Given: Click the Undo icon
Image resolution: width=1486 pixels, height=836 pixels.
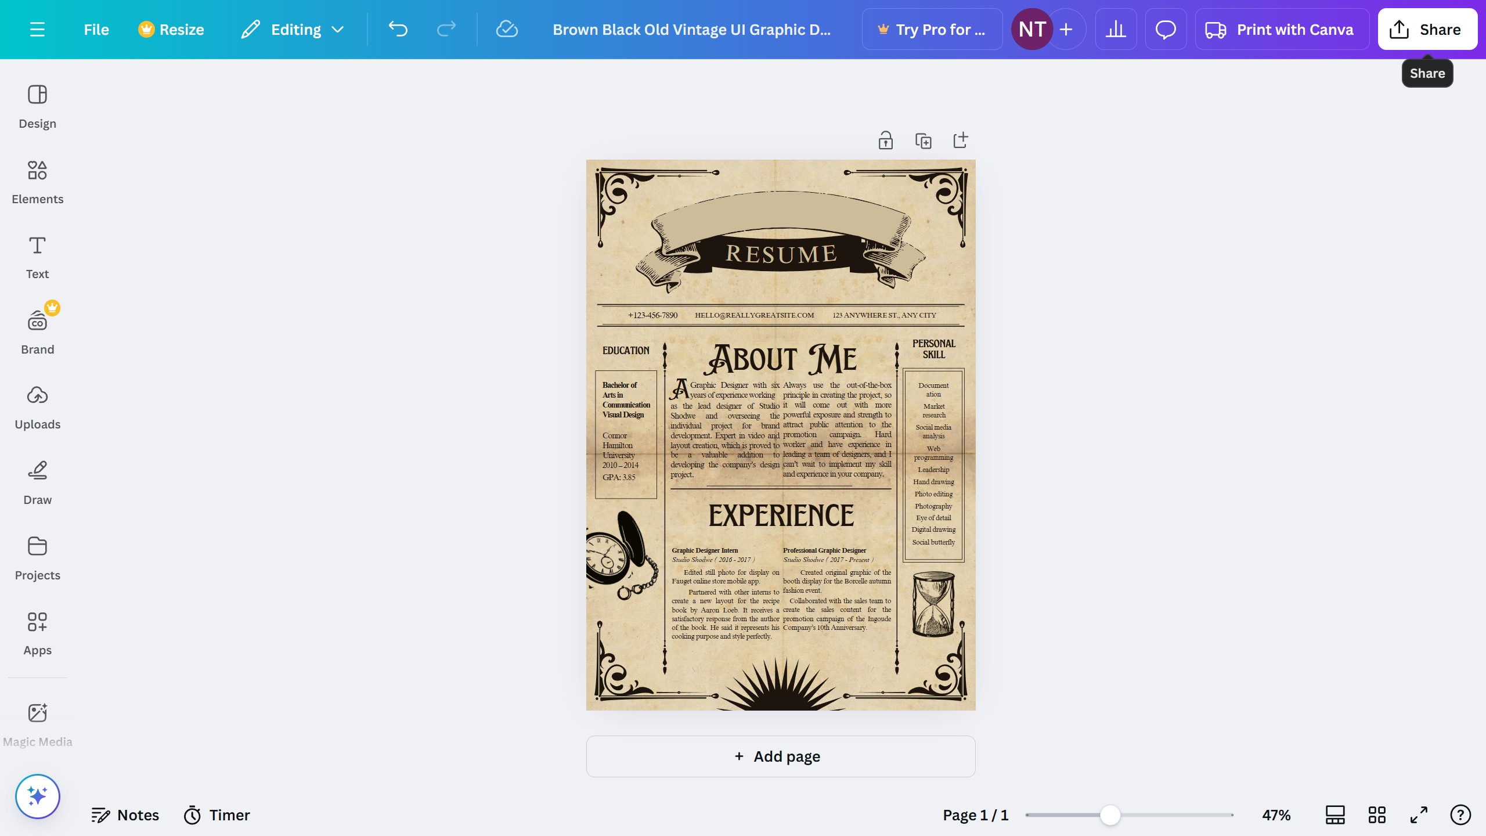Looking at the screenshot, I should coord(398,29).
